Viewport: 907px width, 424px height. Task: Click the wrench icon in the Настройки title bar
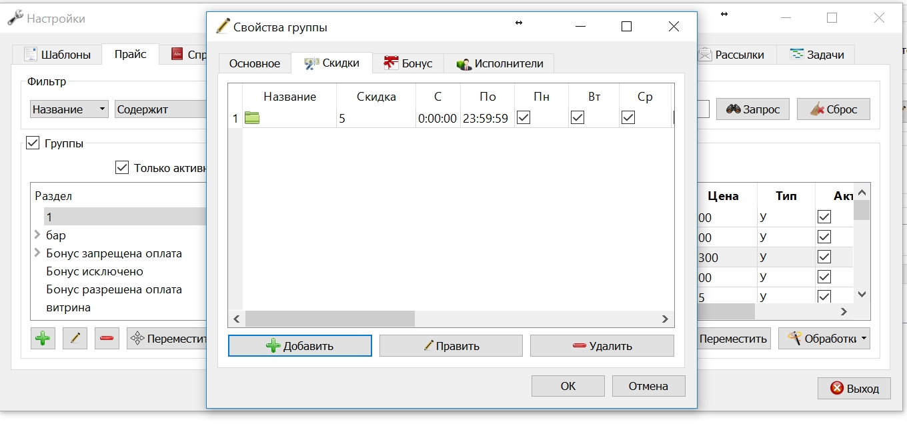coord(15,18)
